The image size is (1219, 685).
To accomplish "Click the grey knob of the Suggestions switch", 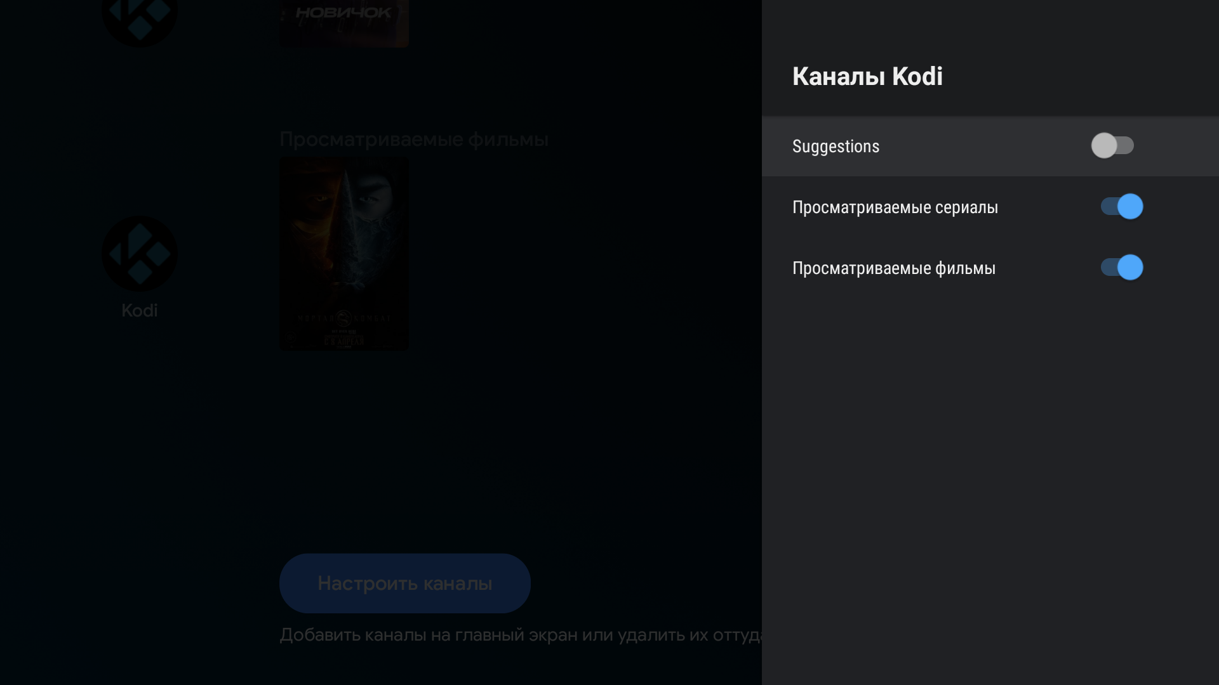I will pyautogui.click(x=1104, y=146).
